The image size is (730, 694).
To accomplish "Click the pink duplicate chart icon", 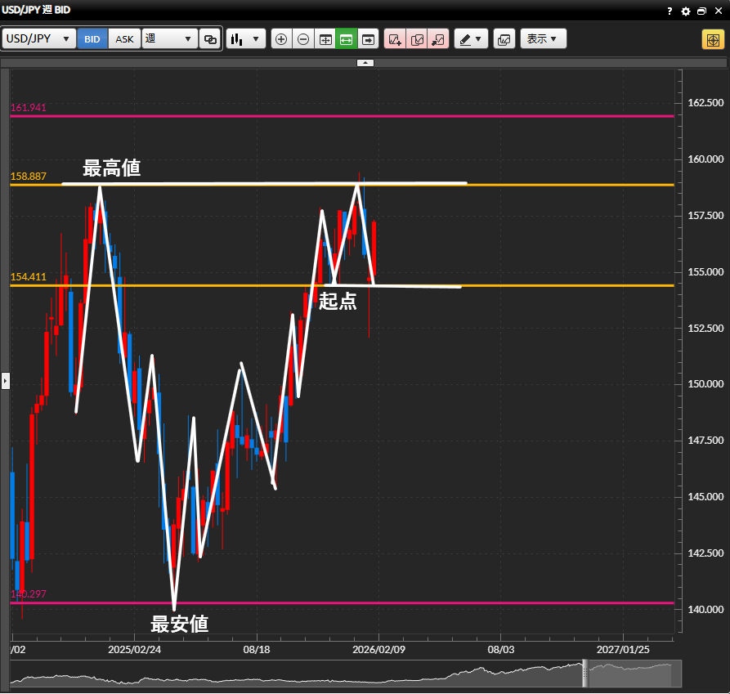I will [417, 39].
